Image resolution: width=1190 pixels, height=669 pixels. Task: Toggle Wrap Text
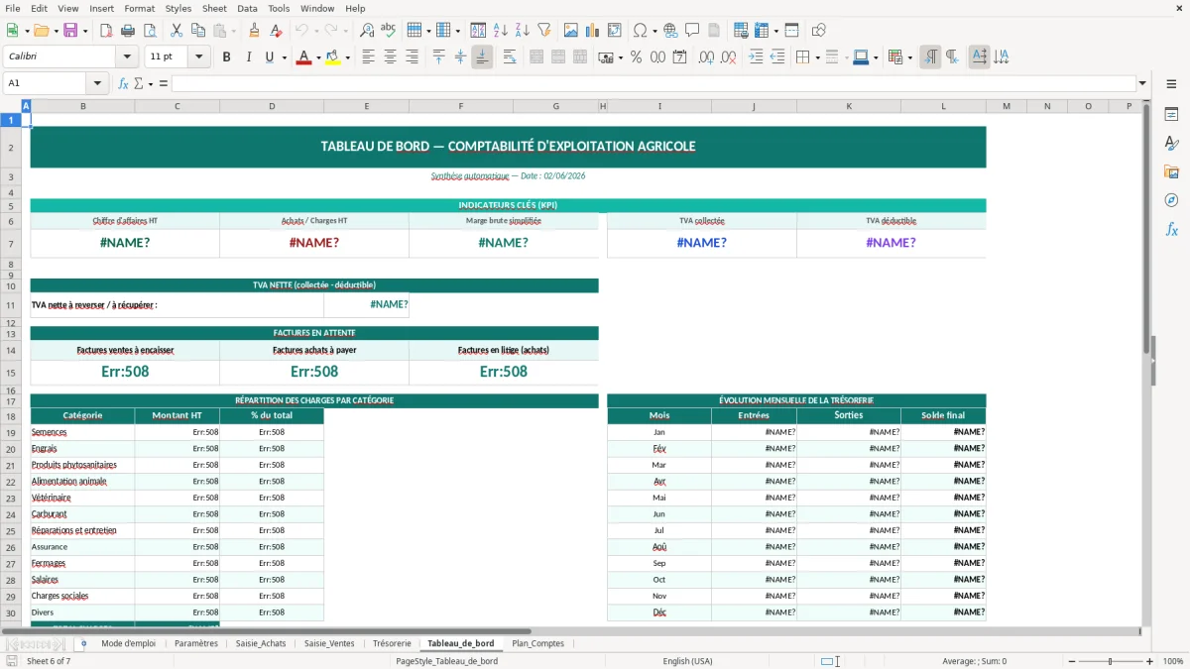(510, 57)
